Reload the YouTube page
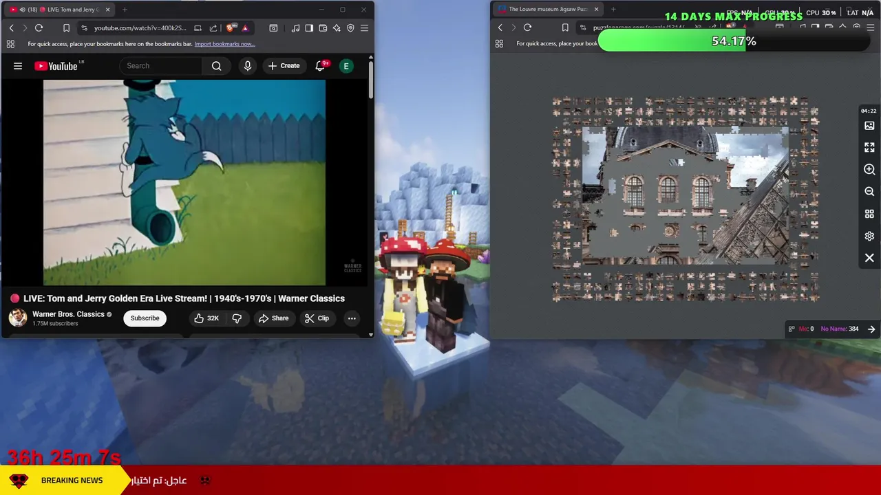881x495 pixels. click(39, 28)
